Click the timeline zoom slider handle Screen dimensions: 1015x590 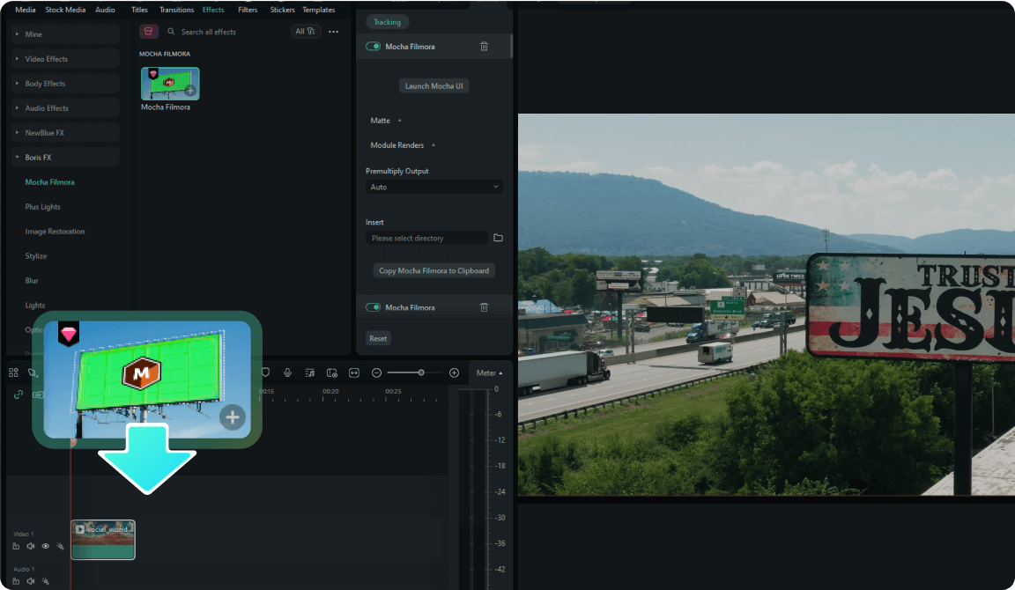(x=421, y=372)
